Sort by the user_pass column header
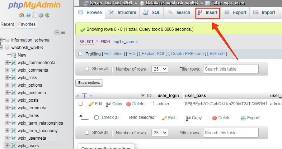 click(196, 96)
